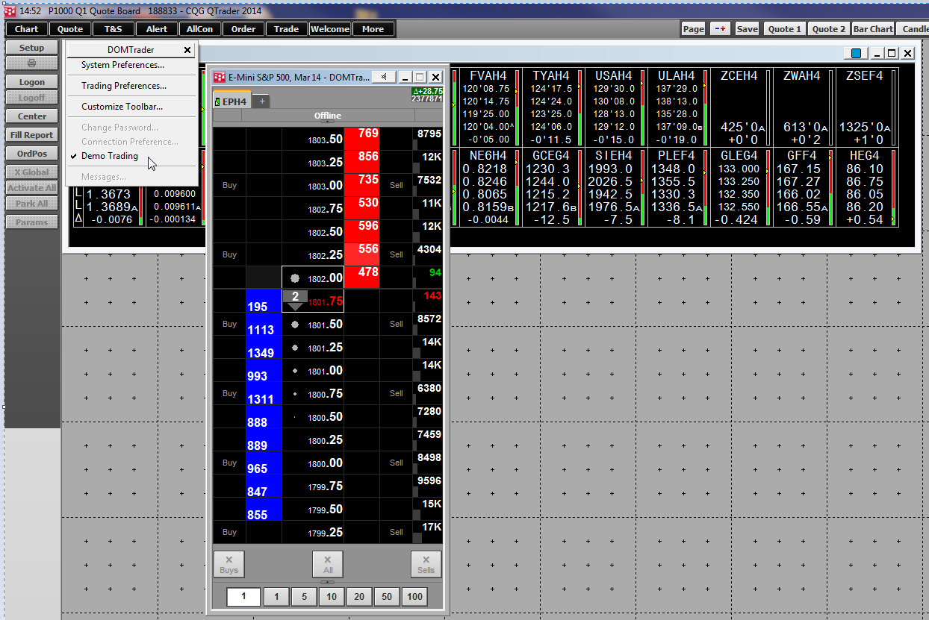Switch to the Quote 1 page
Screen dimensions: 929x620
(784, 28)
